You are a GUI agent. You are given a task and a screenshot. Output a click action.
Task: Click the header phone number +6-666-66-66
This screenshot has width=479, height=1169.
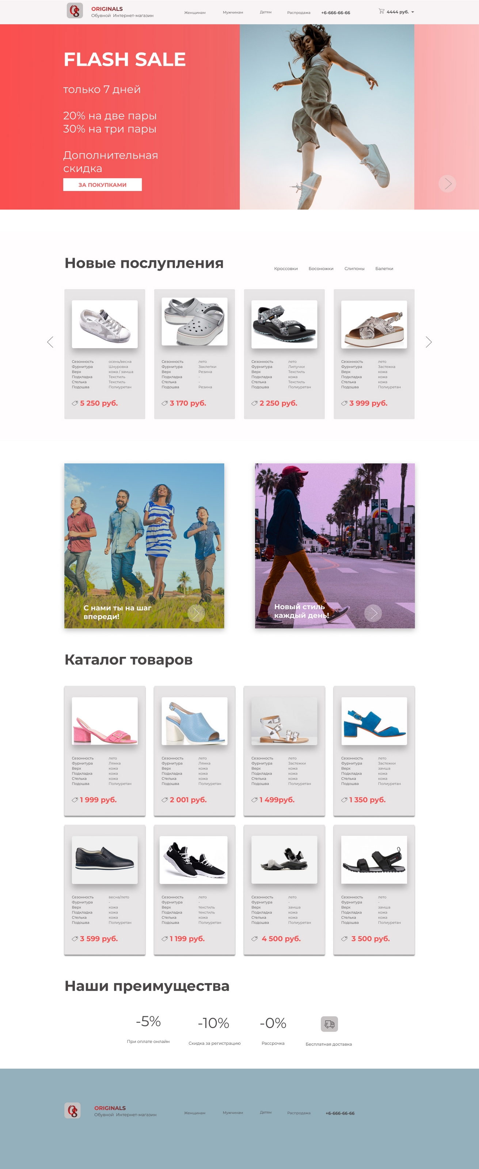(x=335, y=13)
